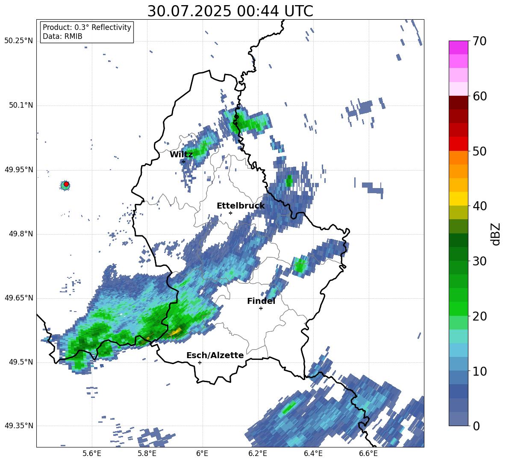Click the Product: 0.3° Reflectivity text
This screenshot has height=462, width=506.
pyautogui.click(x=87, y=27)
